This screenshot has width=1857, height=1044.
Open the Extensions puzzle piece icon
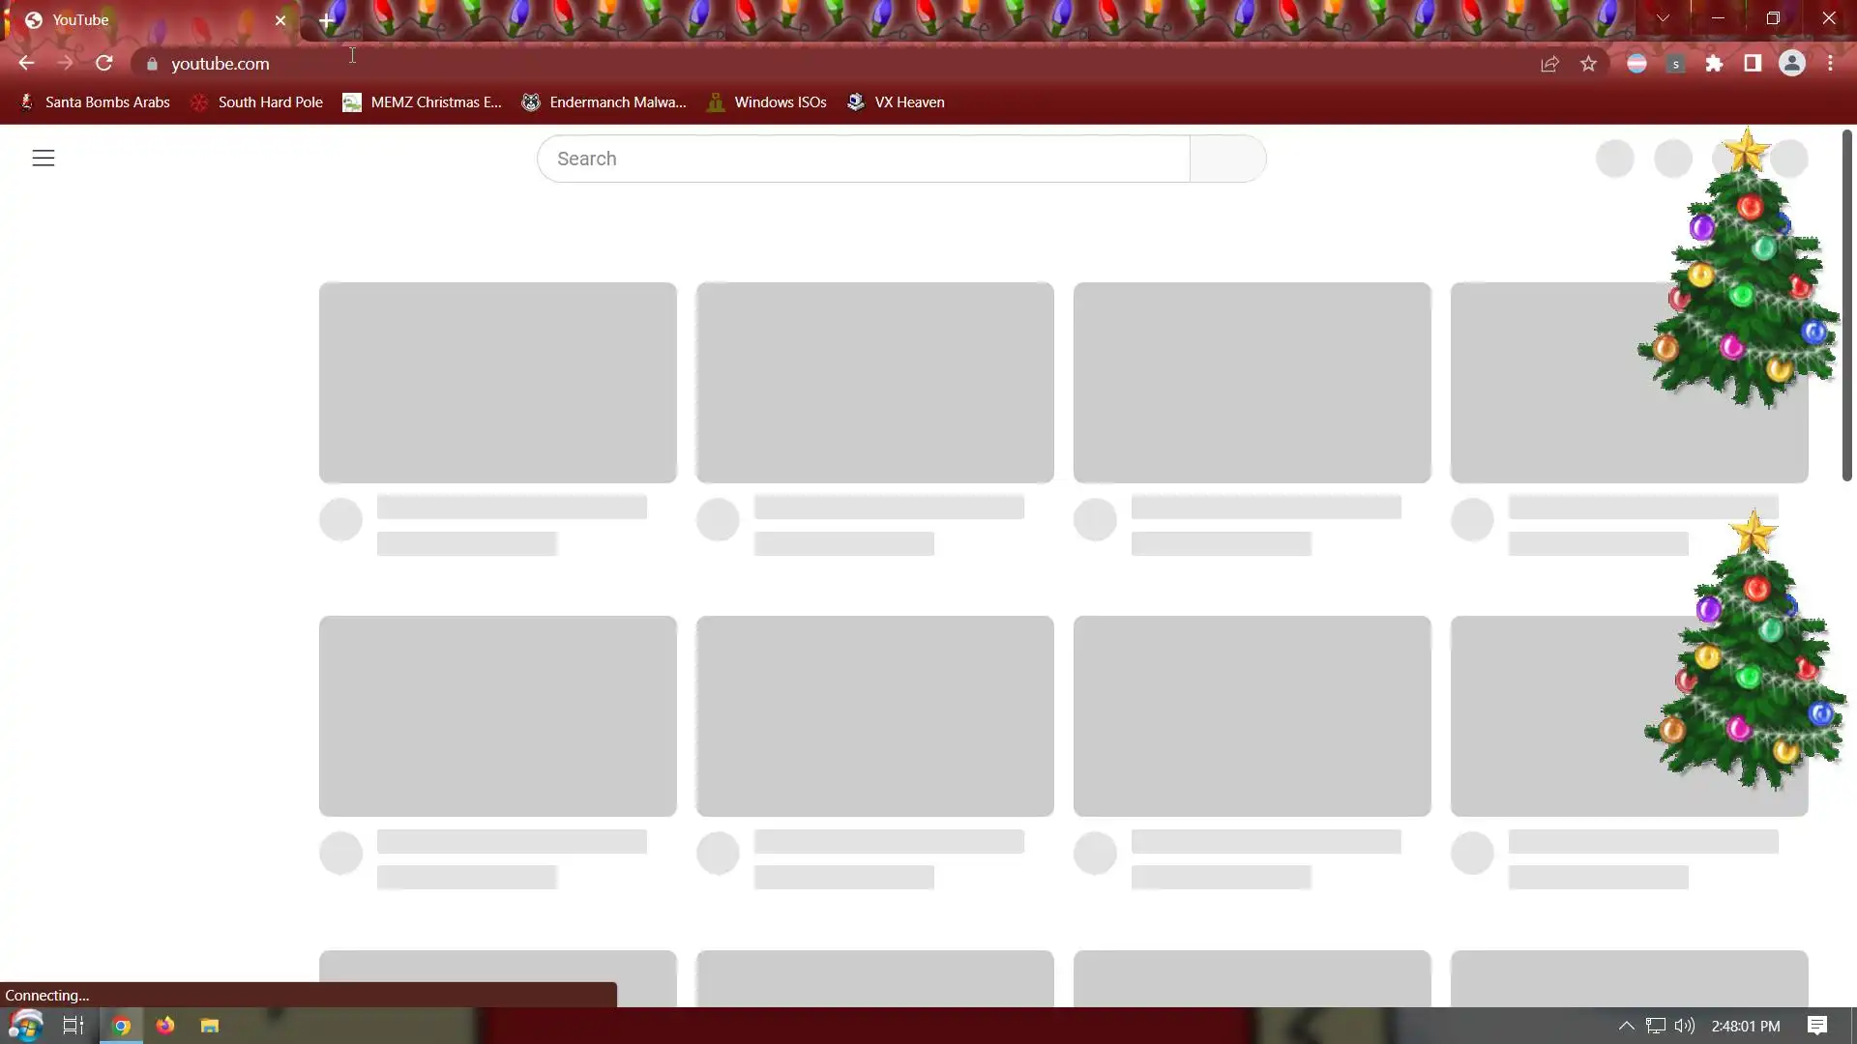[1714, 64]
